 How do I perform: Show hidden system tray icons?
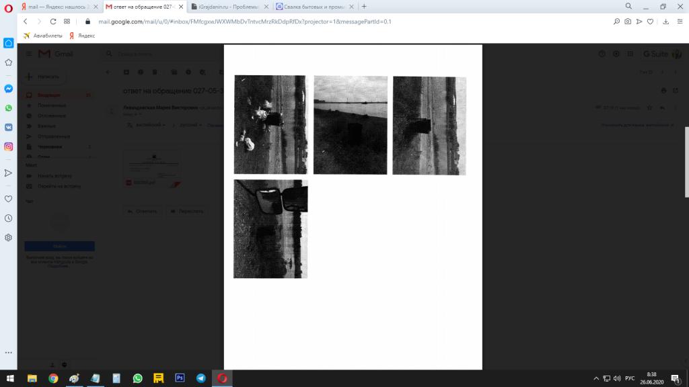tap(596, 378)
